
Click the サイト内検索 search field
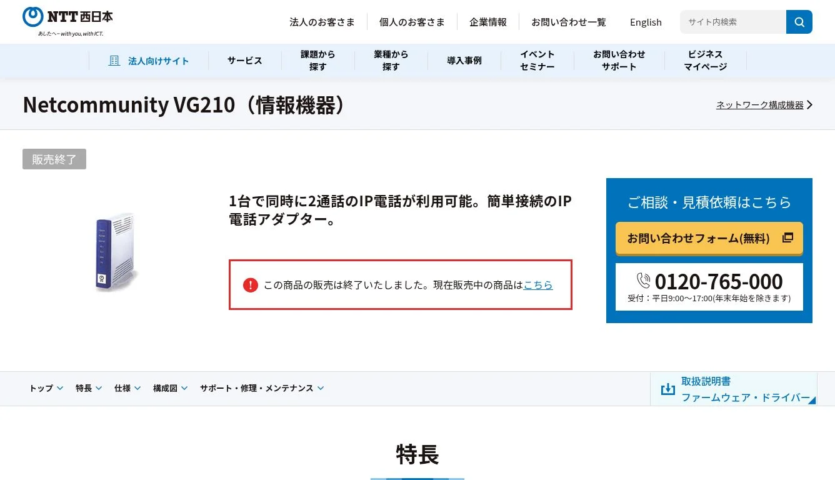[x=733, y=22]
